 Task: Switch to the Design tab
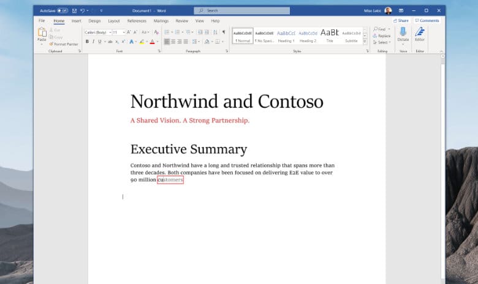[94, 21]
